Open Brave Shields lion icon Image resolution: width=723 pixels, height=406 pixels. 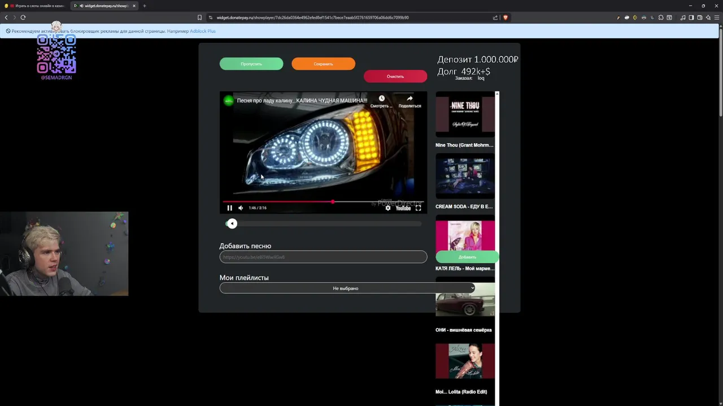[506, 17]
